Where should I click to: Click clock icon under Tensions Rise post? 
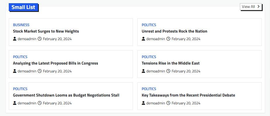tap(168, 71)
